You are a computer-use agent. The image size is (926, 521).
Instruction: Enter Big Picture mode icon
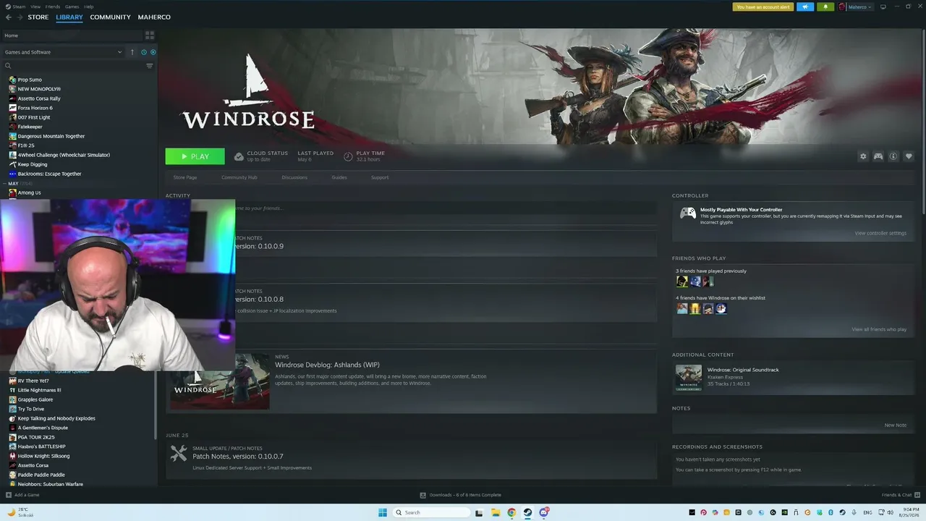[x=883, y=7]
